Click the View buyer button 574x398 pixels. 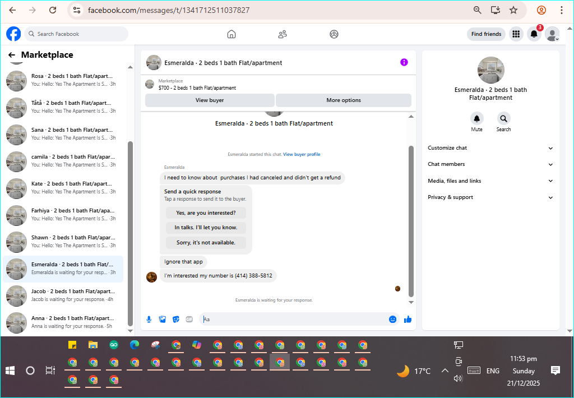pos(210,100)
